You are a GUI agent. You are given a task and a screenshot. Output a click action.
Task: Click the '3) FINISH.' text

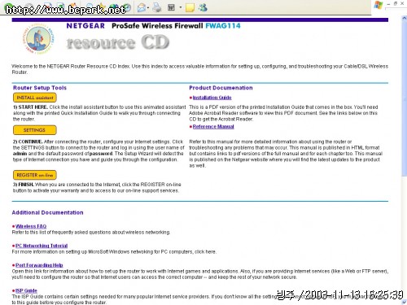click(x=24, y=185)
